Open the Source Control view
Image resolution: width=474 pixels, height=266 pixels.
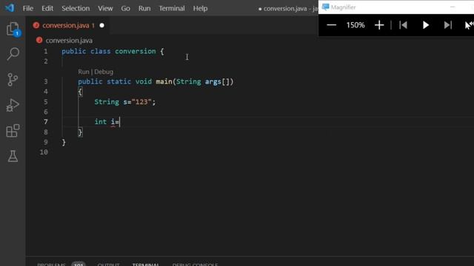pyautogui.click(x=13, y=80)
